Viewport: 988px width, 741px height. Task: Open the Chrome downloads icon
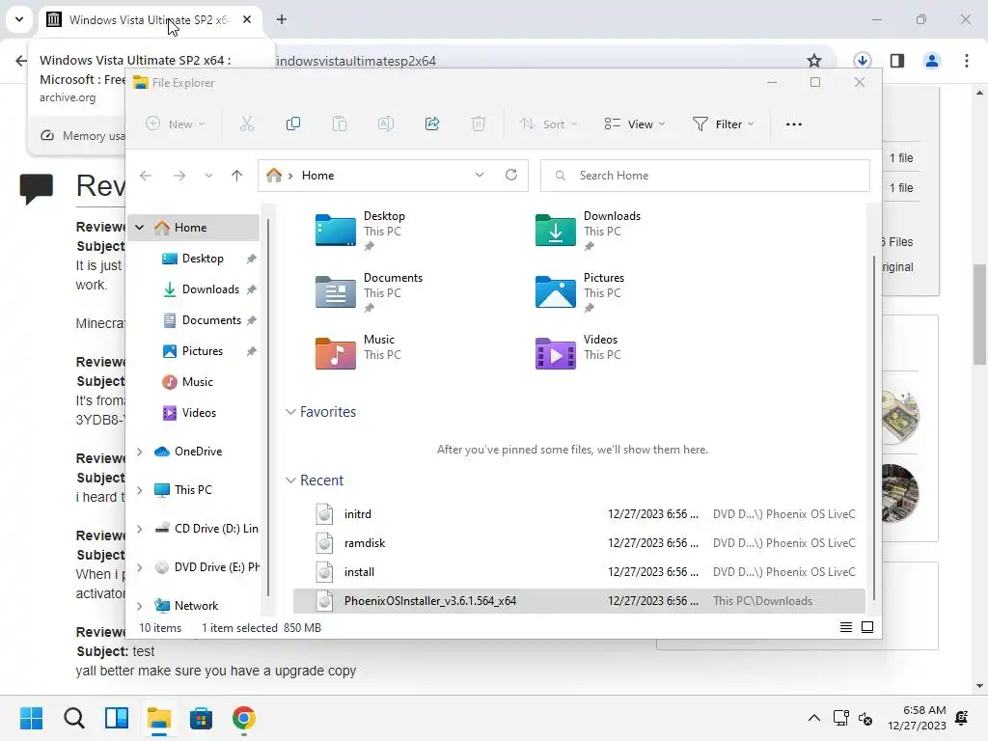coord(862,61)
